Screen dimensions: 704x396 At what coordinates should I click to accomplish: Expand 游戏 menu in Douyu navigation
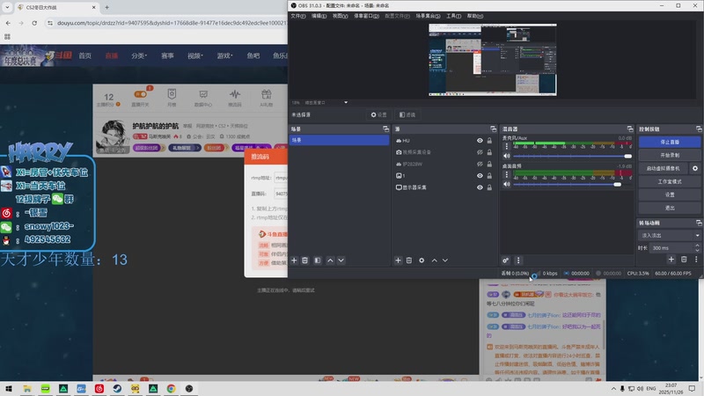point(224,55)
